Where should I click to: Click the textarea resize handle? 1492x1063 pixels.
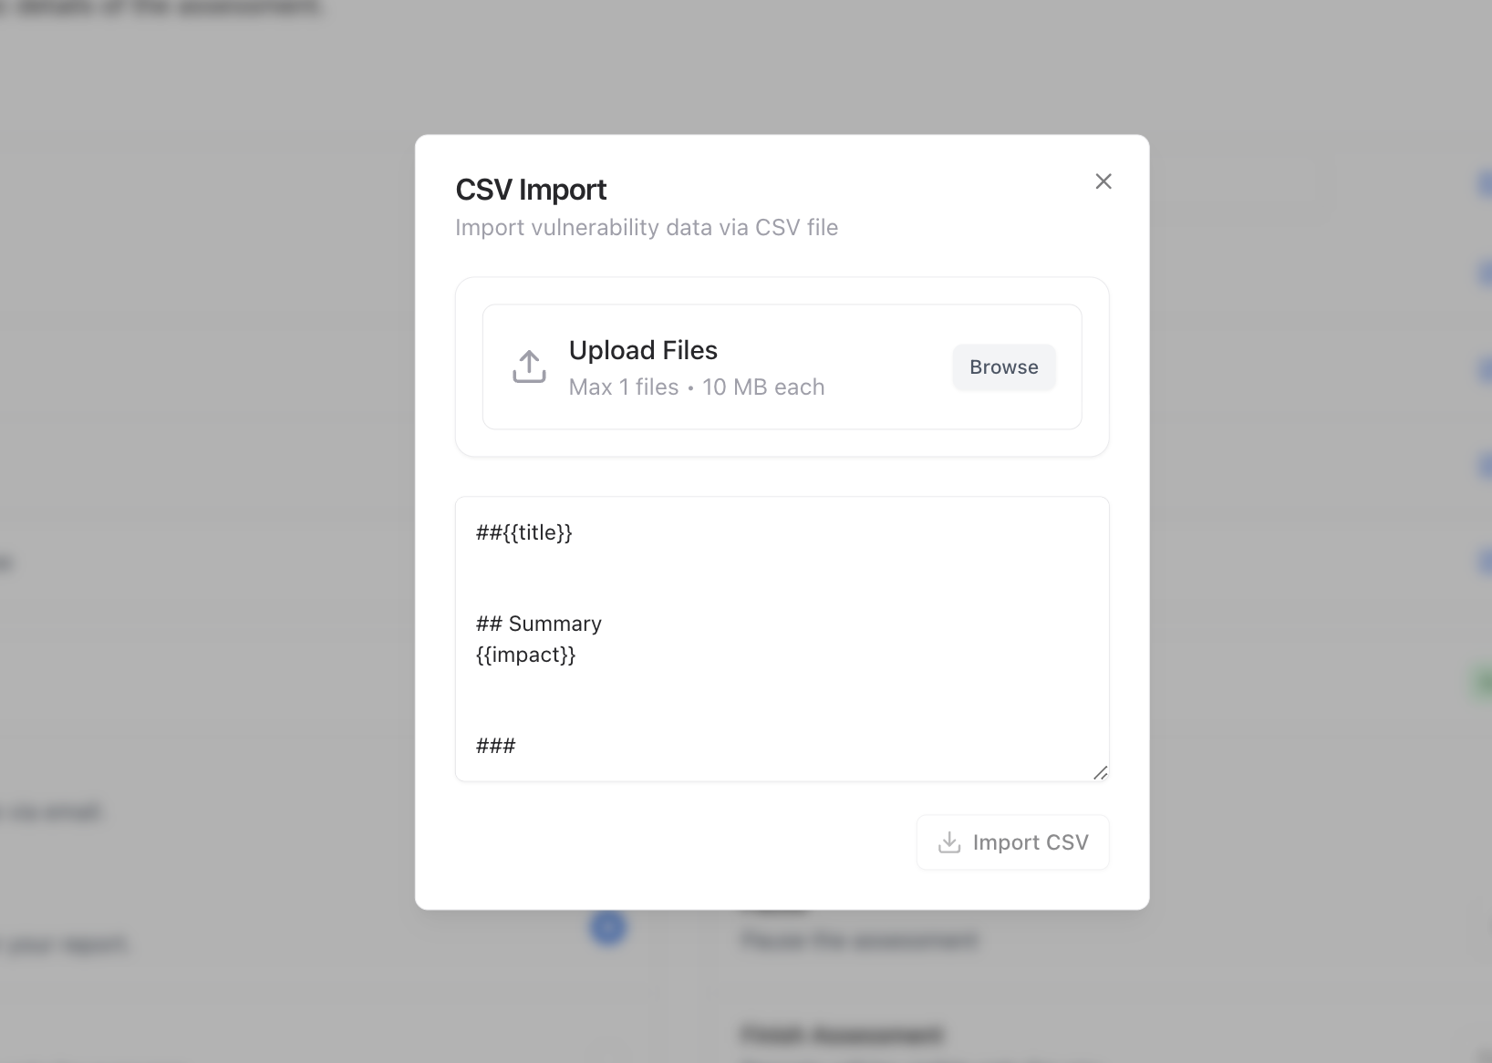pyautogui.click(x=1100, y=772)
